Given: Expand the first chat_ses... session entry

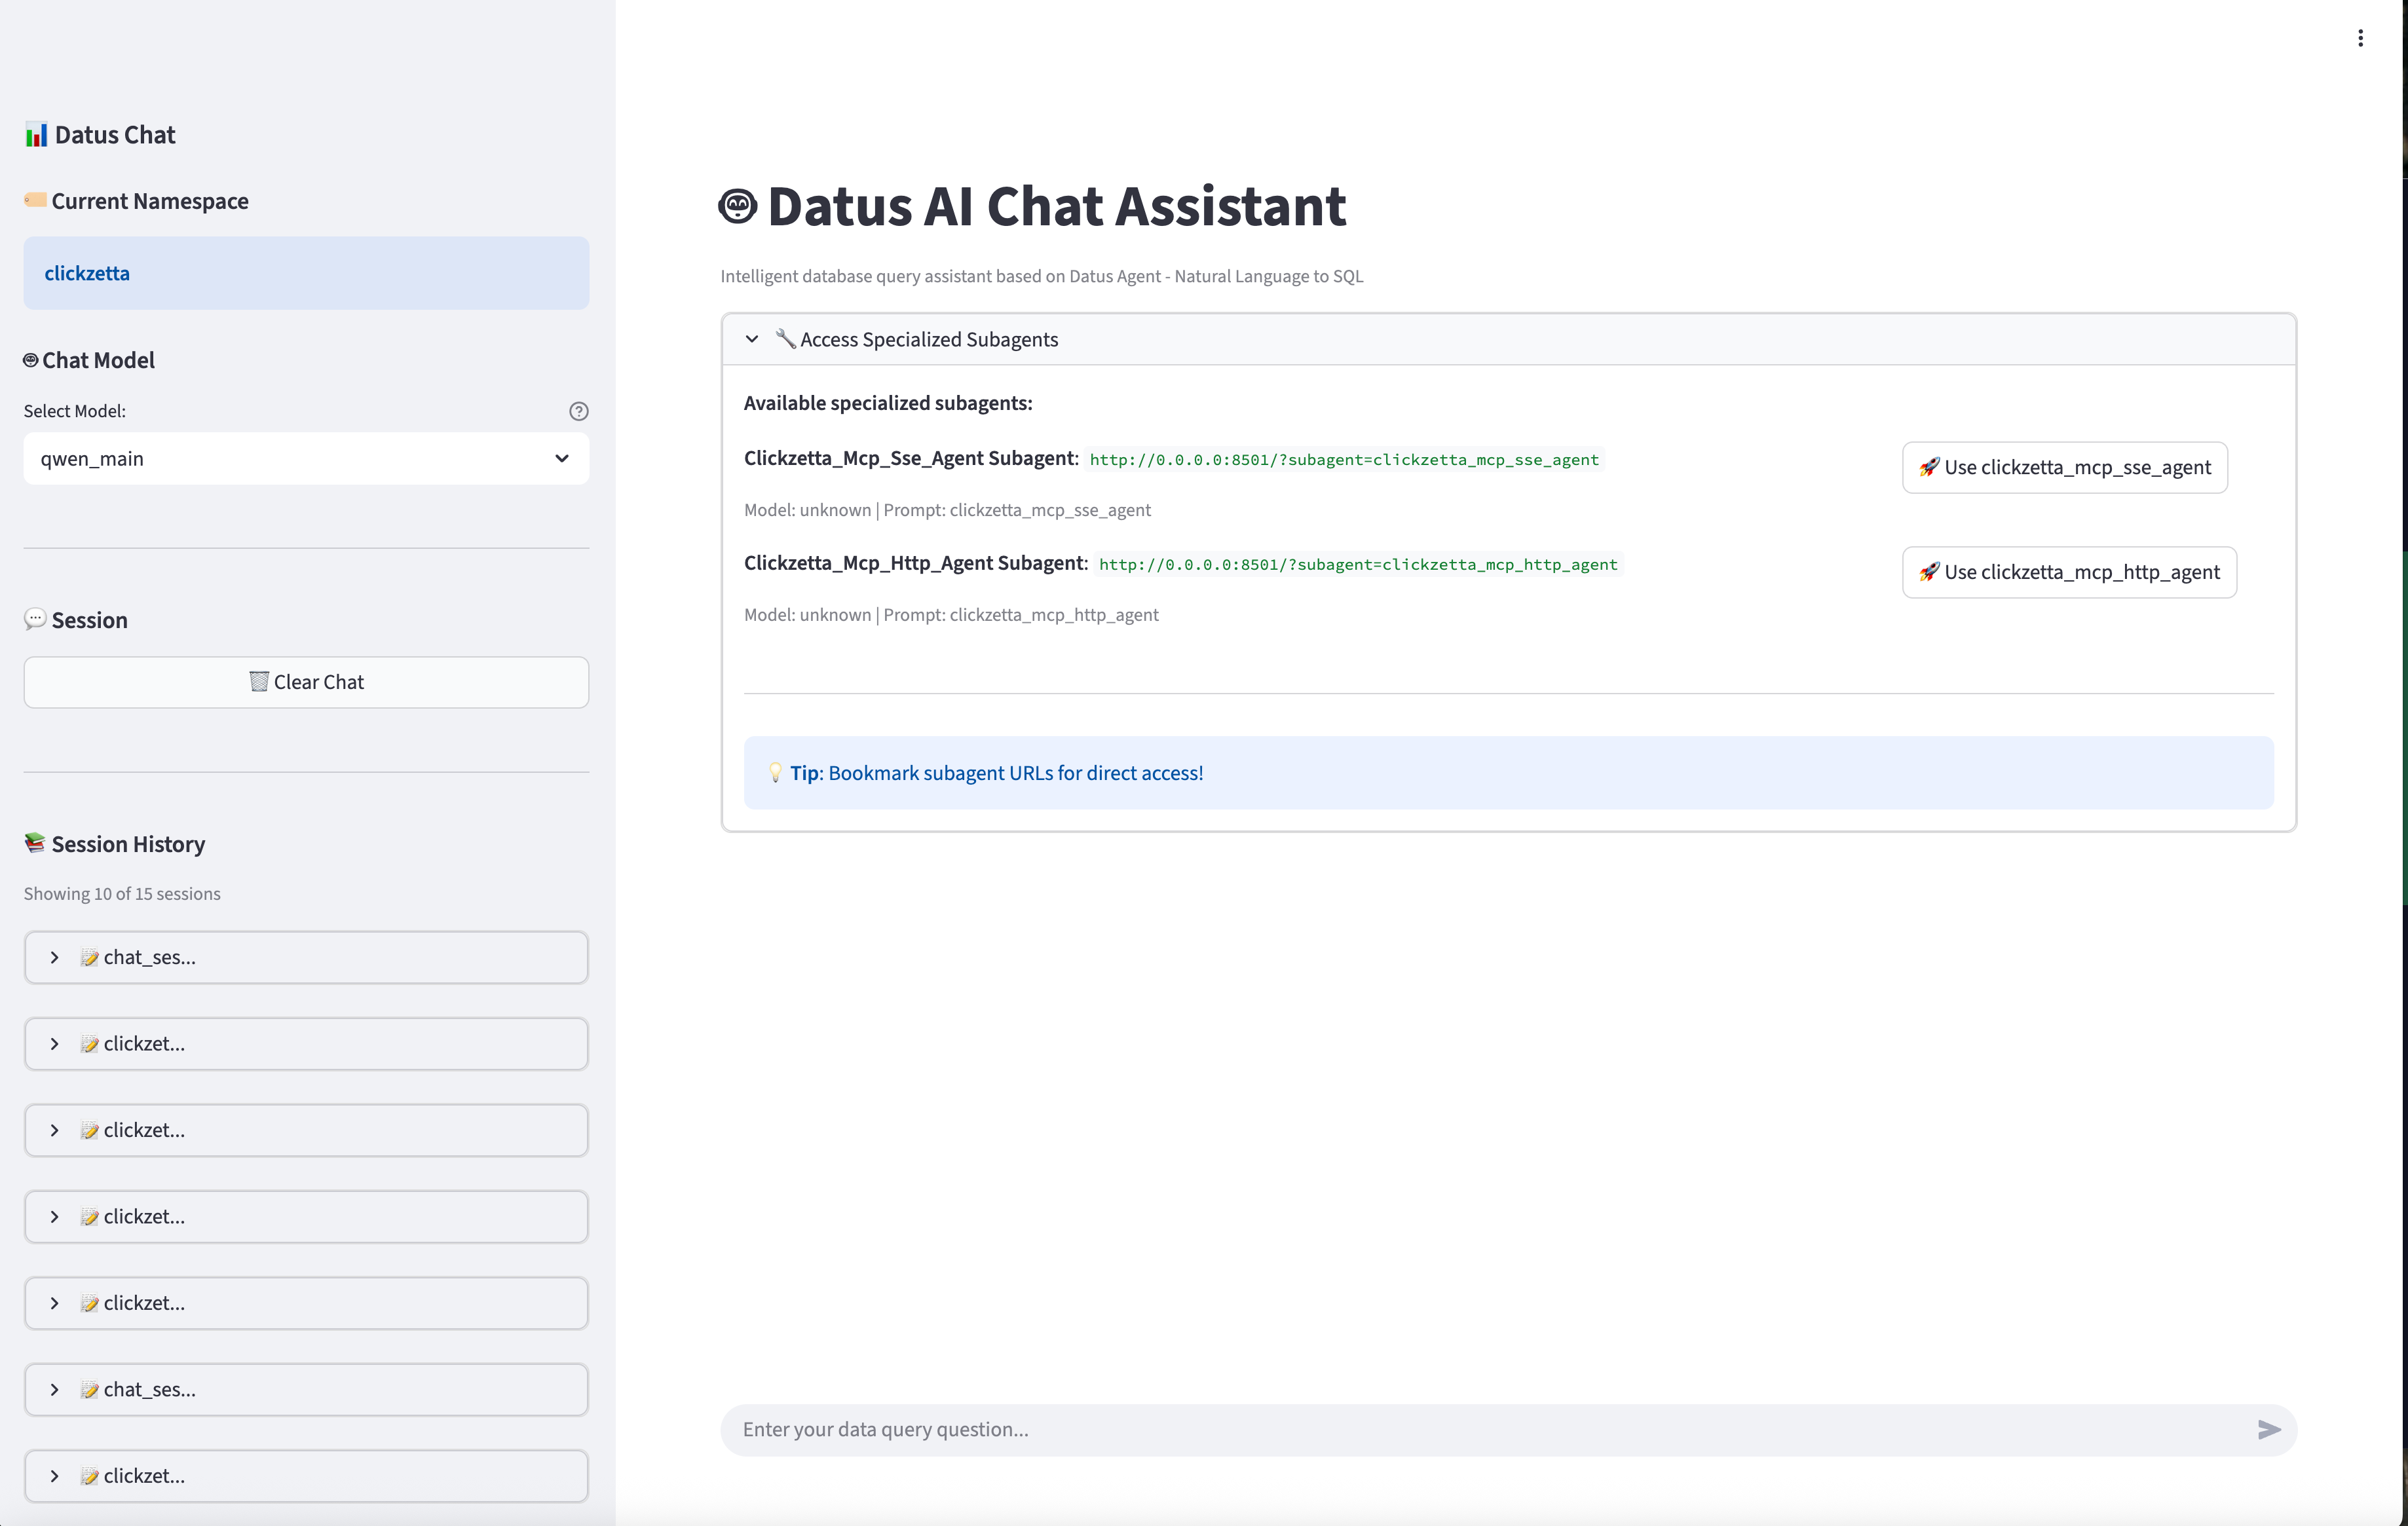Looking at the screenshot, I should point(306,957).
